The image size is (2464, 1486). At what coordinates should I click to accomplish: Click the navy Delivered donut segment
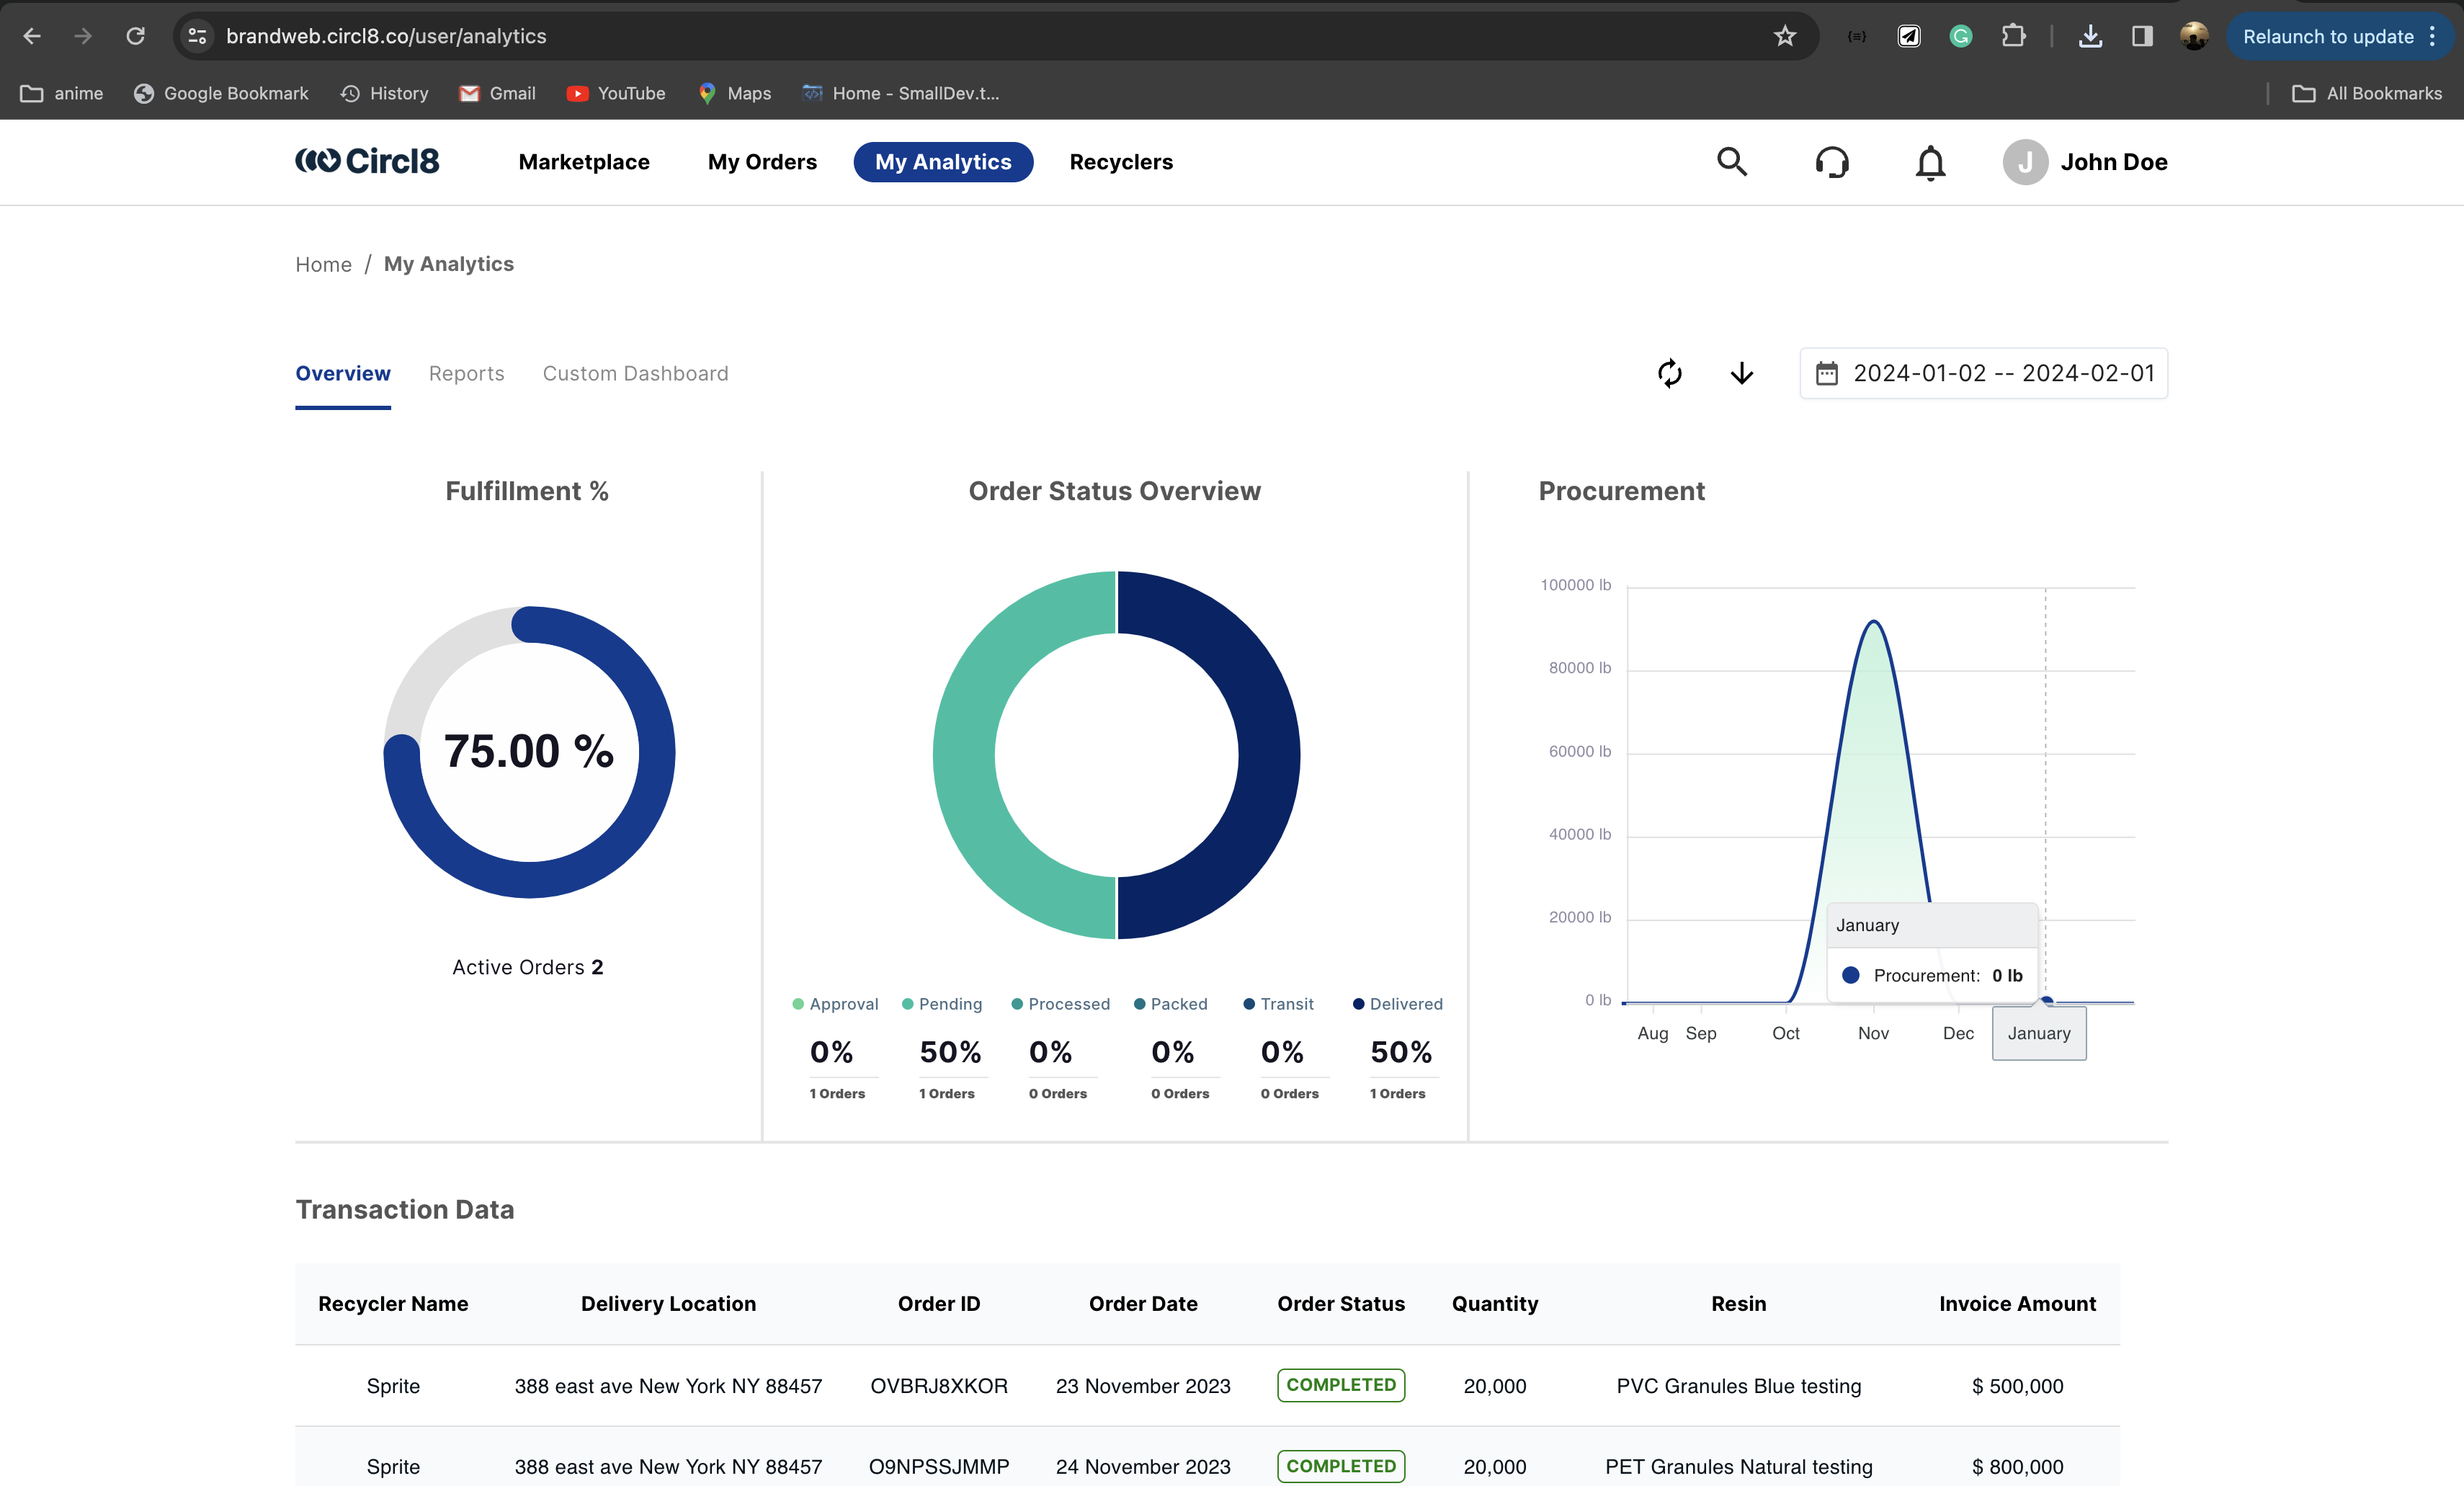tap(1270, 755)
